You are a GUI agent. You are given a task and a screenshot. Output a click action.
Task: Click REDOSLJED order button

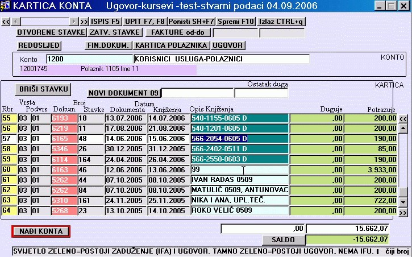tap(39, 45)
